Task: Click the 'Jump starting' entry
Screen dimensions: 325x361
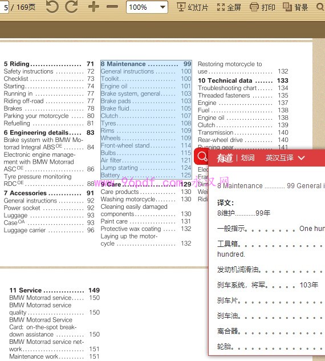Action: coord(146,168)
